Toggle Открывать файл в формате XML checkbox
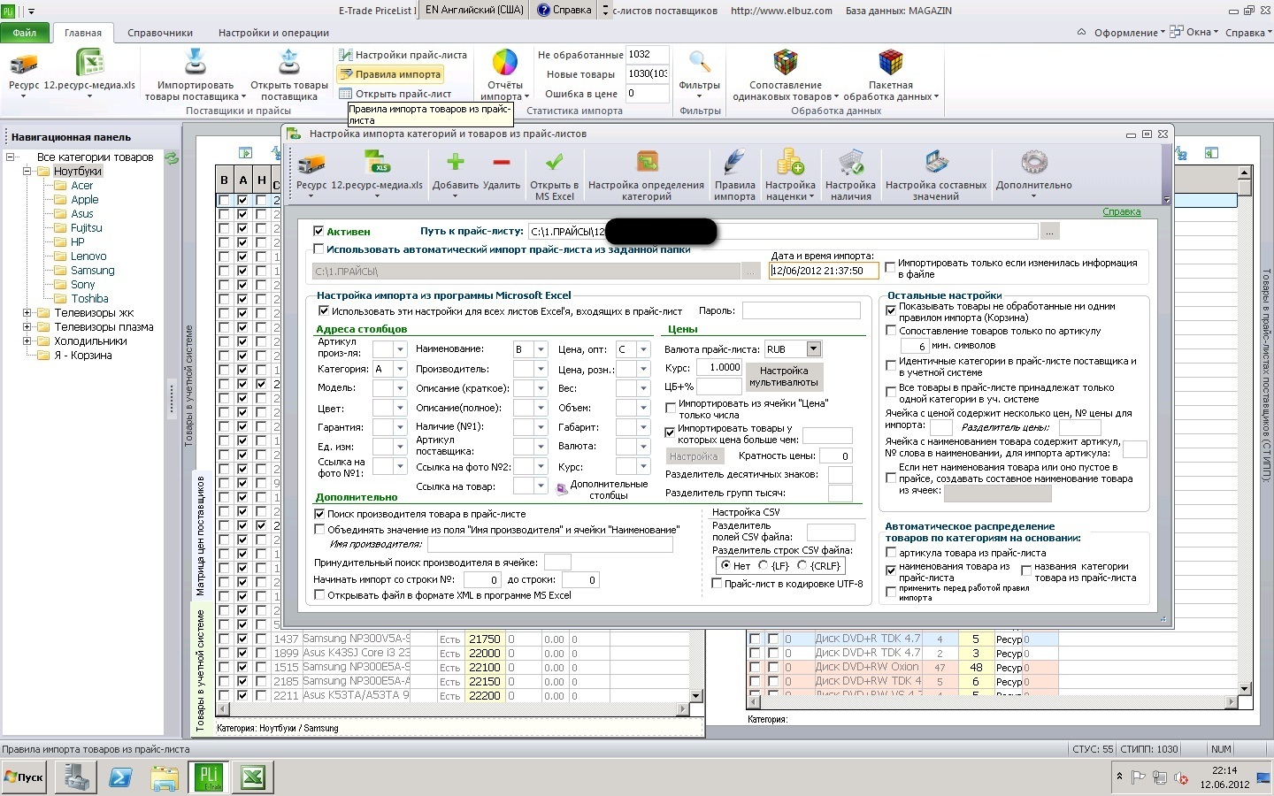The image size is (1274, 796). pyautogui.click(x=319, y=595)
